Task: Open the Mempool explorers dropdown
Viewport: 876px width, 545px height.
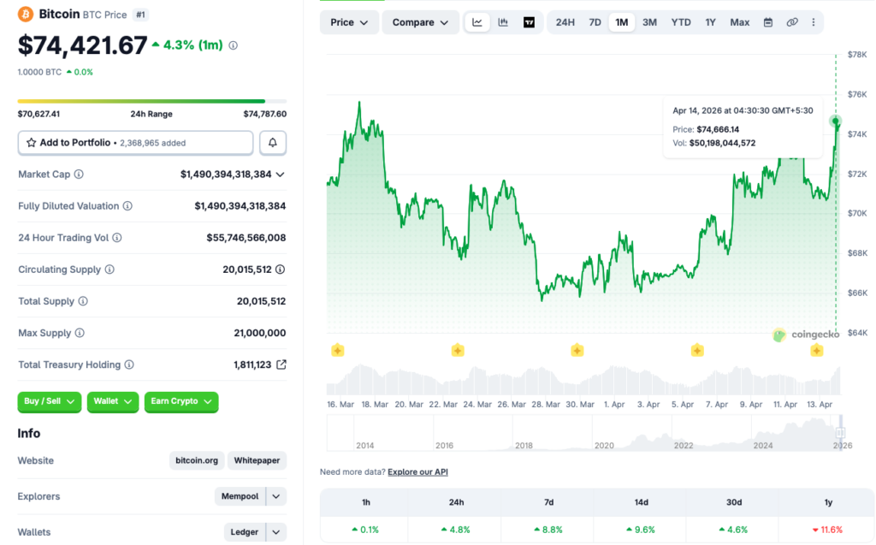Action: 275,496
